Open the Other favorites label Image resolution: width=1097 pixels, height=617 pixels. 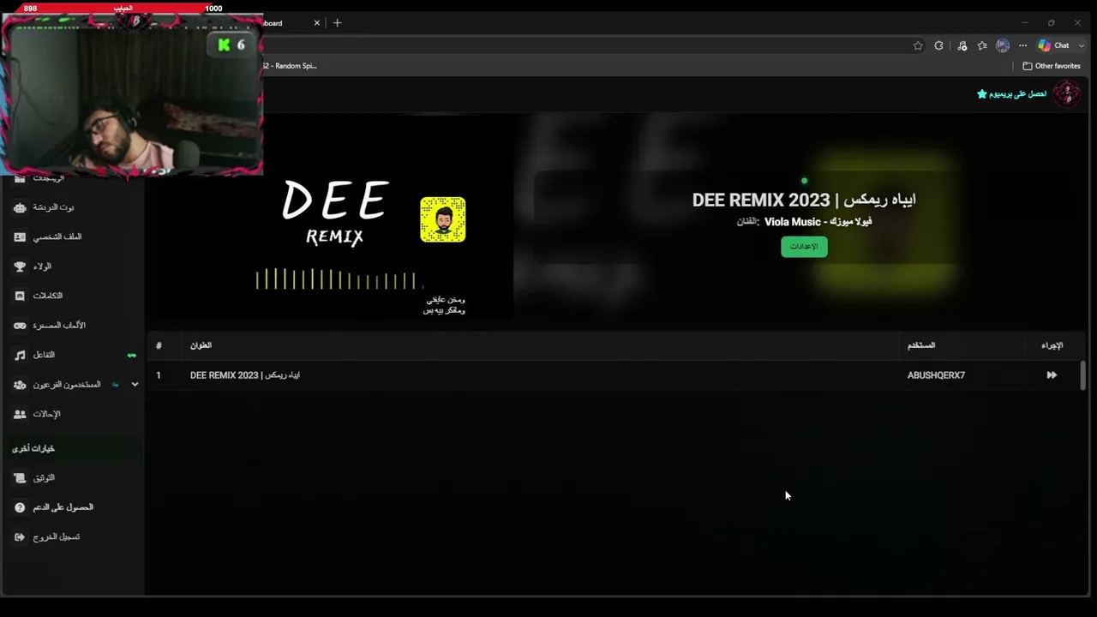(1058, 66)
